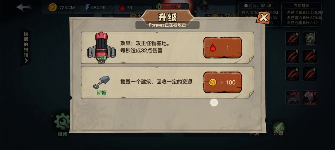Select claw-marked player slot 2

(310, 56)
